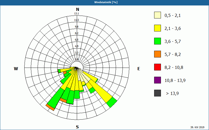This screenshot has height=130, width=209.
Task: Click the legend label '8,2 - 10,8'
Action: point(174,68)
